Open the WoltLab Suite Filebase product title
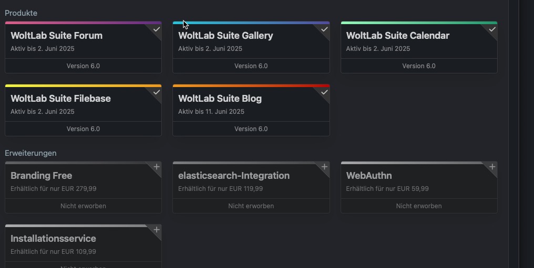The image size is (534, 268). pyautogui.click(x=60, y=99)
